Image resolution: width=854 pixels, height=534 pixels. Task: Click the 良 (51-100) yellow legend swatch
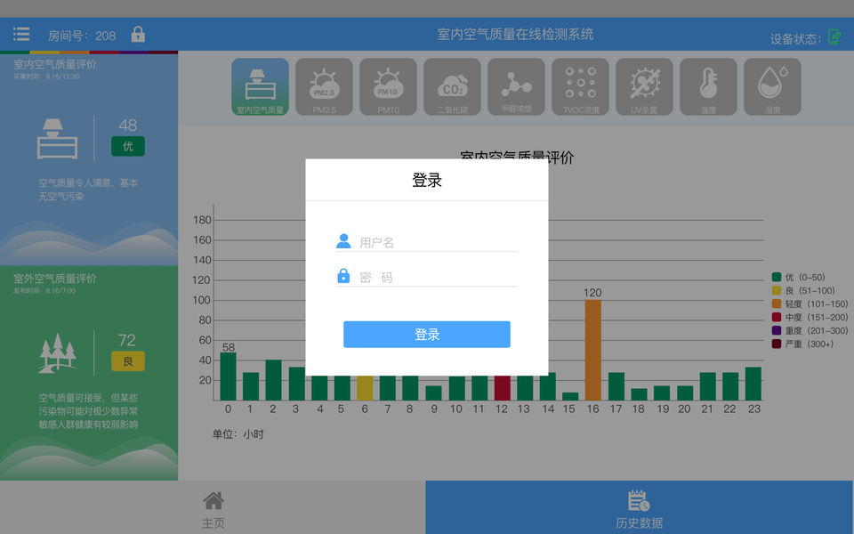coord(777,290)
